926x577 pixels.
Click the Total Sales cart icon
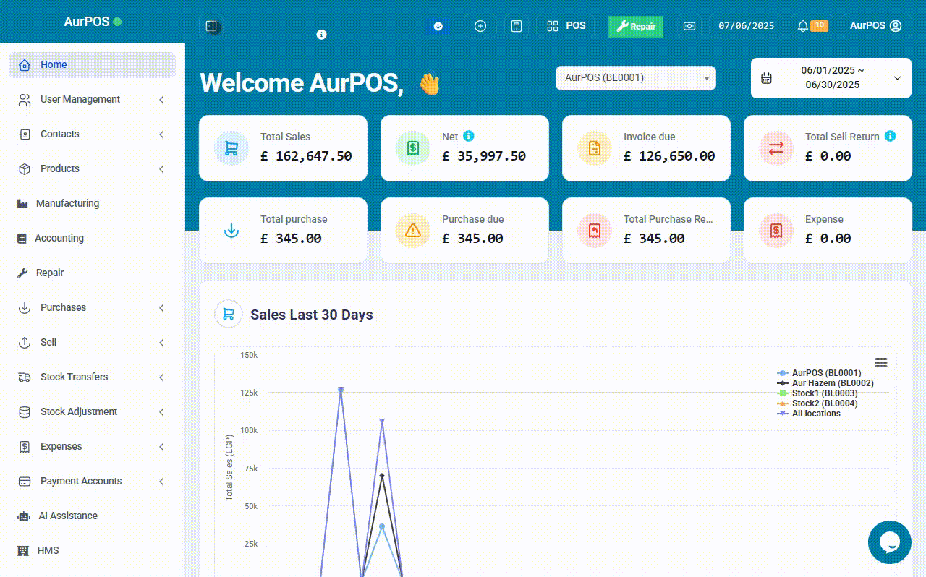(231, 148)
